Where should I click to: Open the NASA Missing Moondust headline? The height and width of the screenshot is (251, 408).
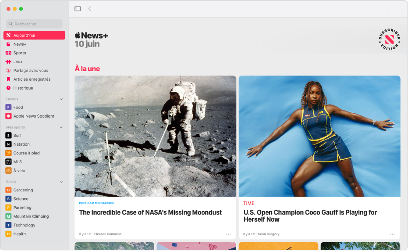150,213
